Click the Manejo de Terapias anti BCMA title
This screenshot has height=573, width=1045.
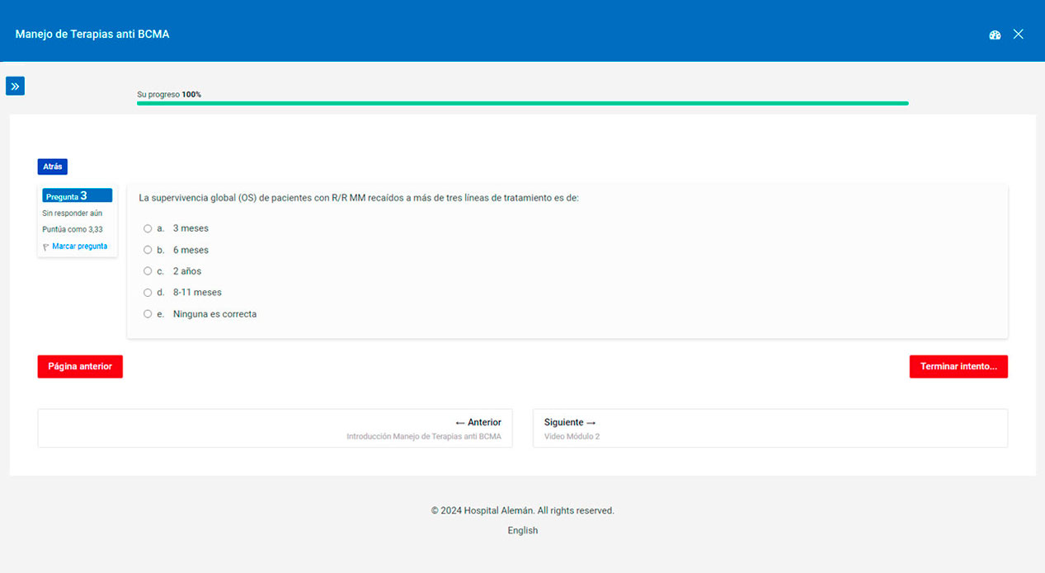click(92, 35)
